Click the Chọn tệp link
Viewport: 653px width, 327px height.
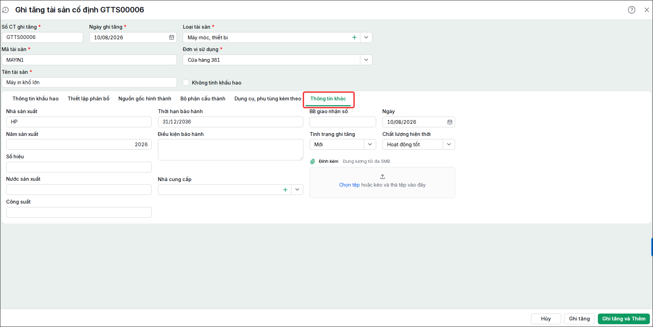349,185
